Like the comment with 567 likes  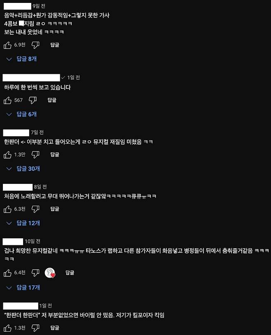(x=7, y=100)
